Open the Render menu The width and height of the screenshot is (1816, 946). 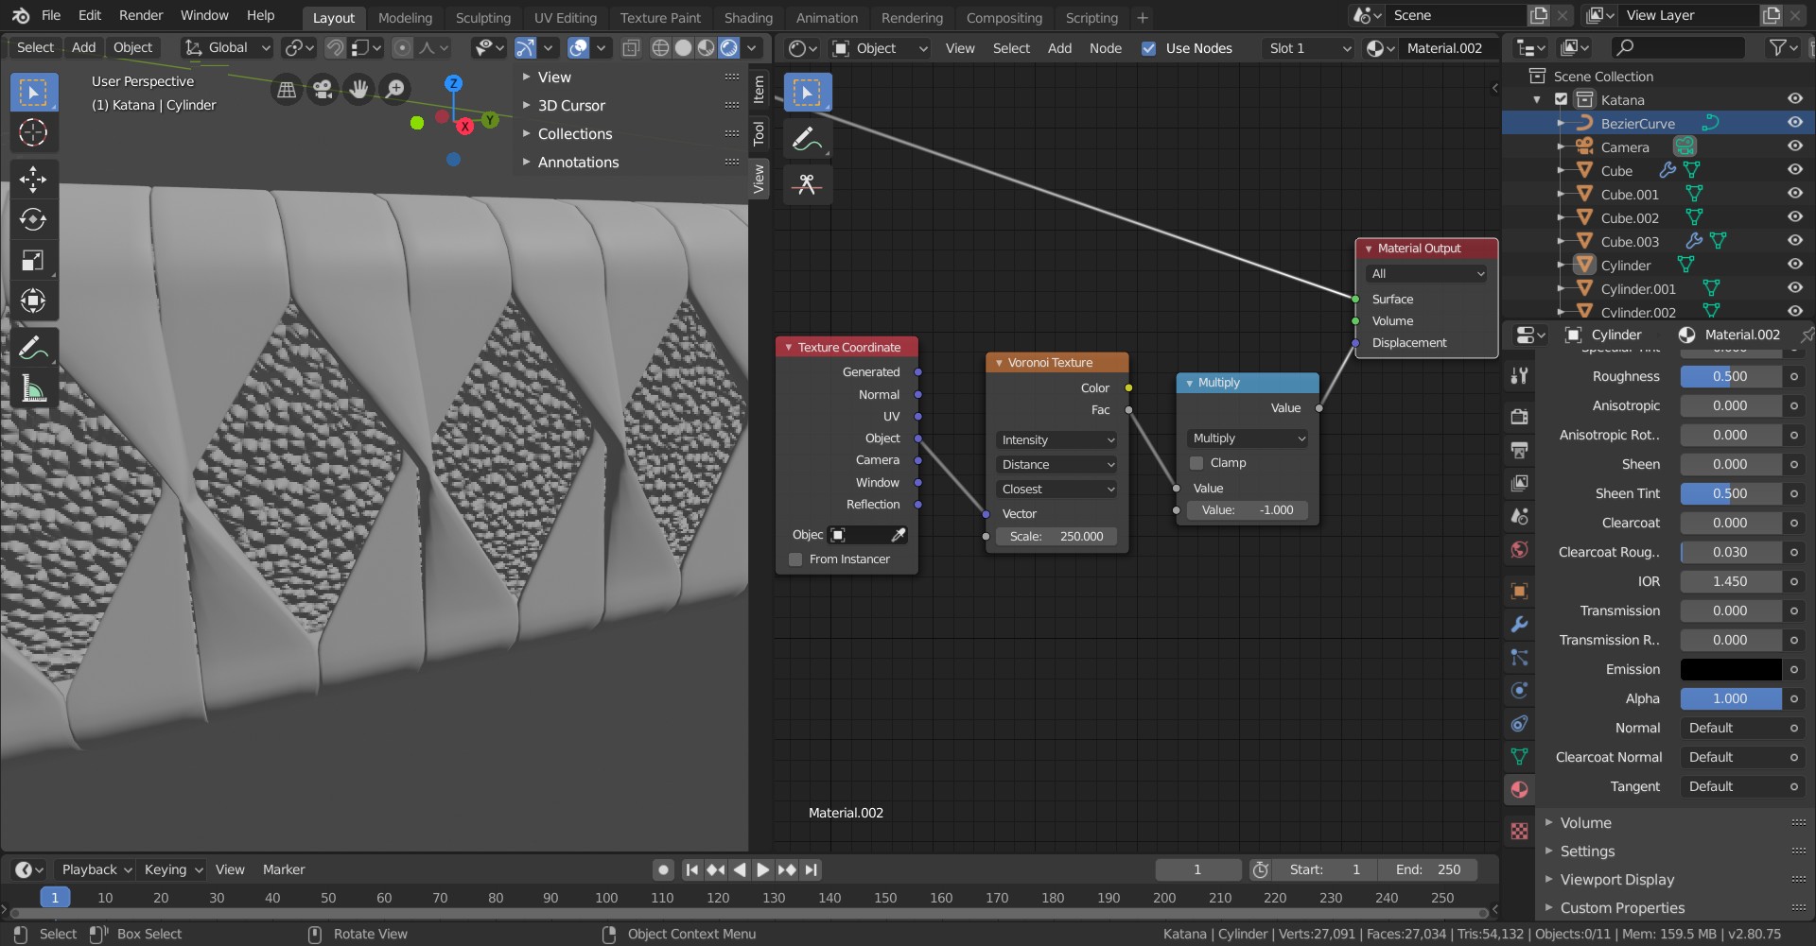tap(141, 15)
